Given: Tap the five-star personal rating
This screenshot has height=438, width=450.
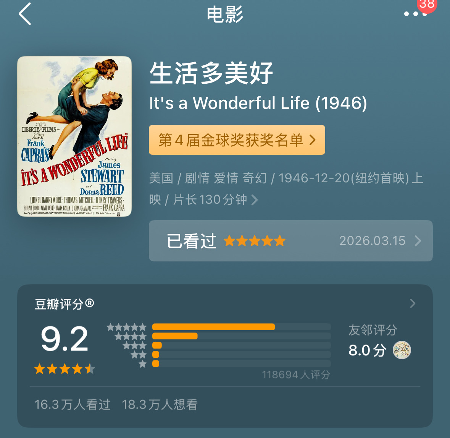Looking at the screenshot, I should (x=255, y=241).
